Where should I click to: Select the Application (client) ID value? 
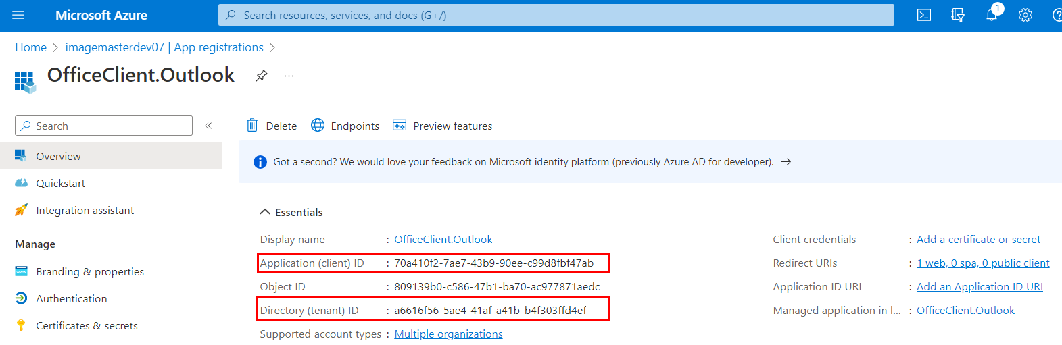click(x=494, y=263)
